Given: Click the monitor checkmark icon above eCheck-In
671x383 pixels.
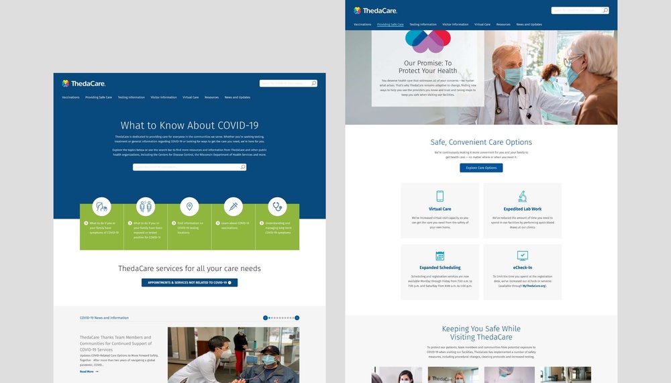Looking at the screenshot, I should click(523, 256).
